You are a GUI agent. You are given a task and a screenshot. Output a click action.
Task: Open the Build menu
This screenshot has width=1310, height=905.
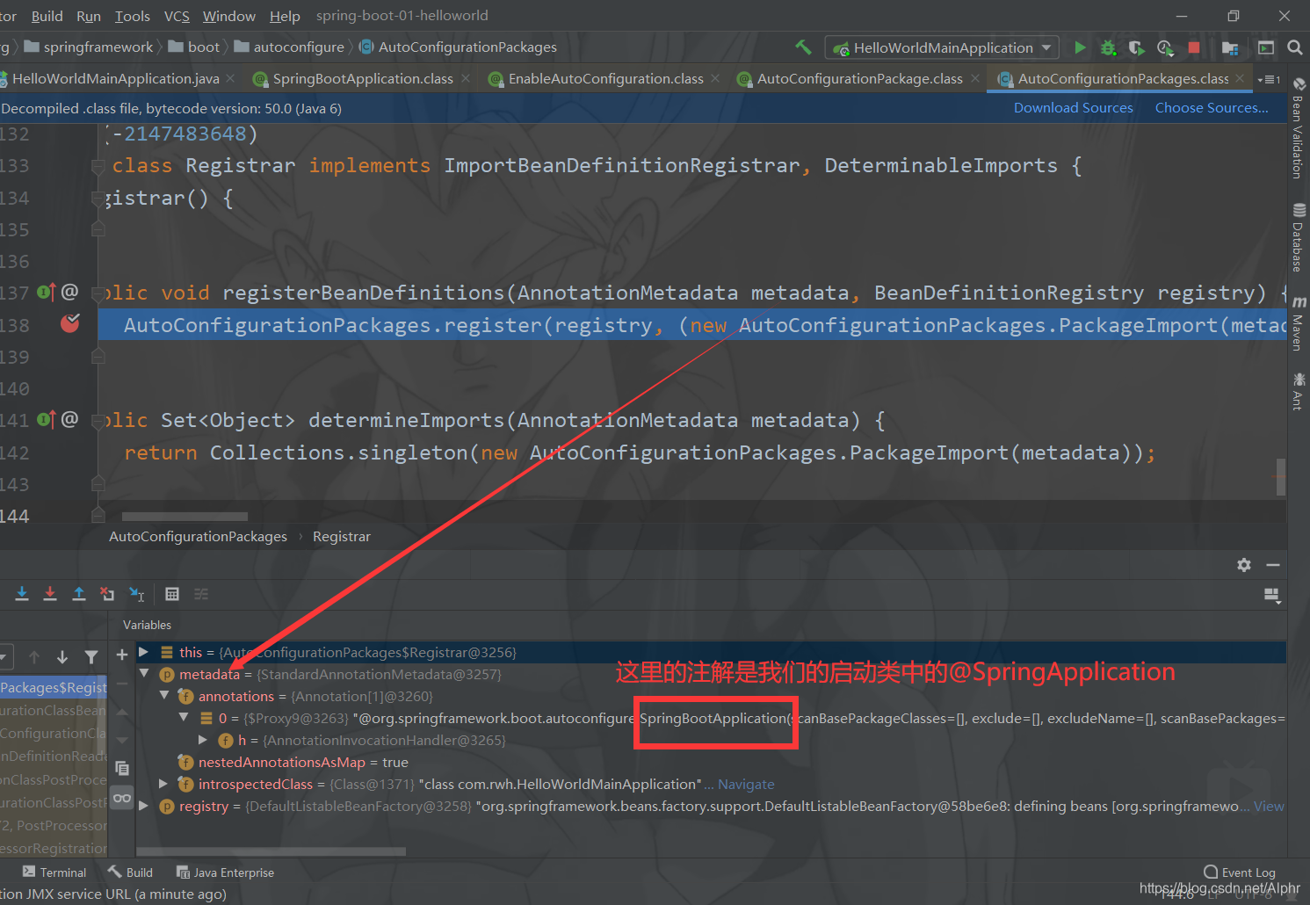[47, 16]
